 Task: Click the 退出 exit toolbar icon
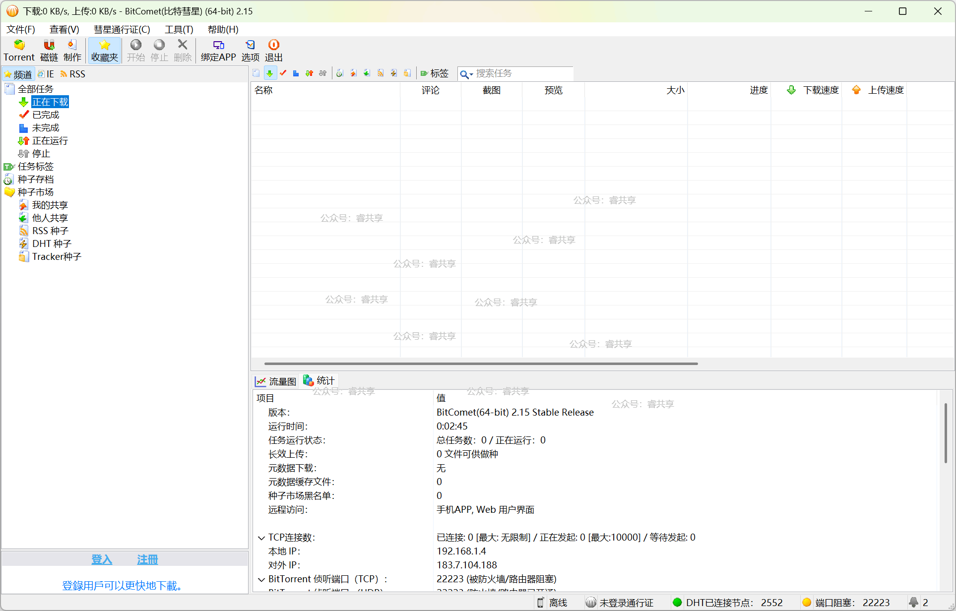pyautogui.click(x=273, y=51)
